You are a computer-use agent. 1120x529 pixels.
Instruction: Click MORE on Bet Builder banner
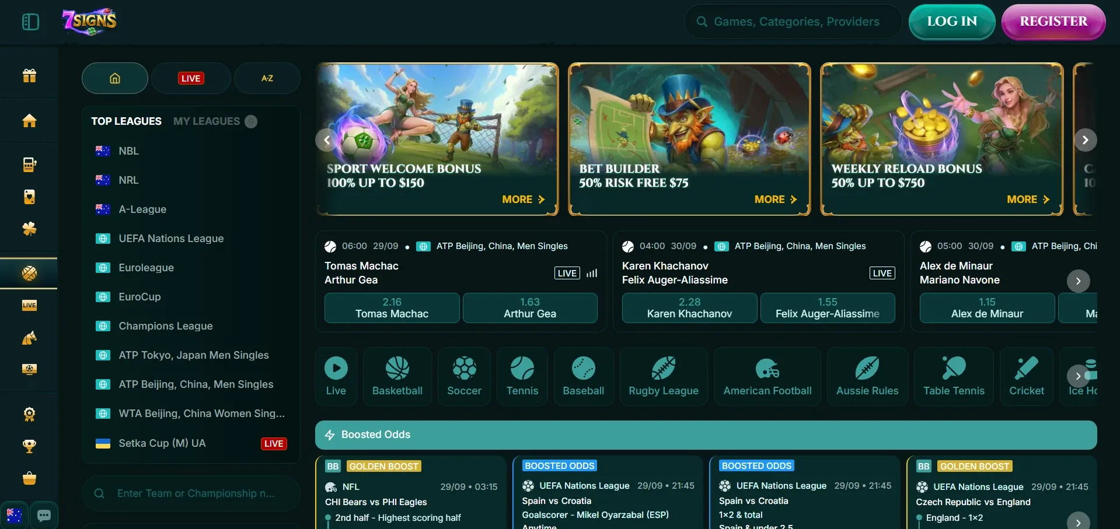click(x=776, y=199)
